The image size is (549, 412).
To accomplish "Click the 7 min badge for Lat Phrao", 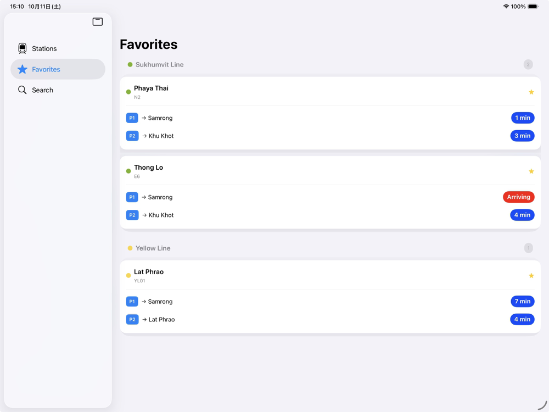I will pos(522,302).
